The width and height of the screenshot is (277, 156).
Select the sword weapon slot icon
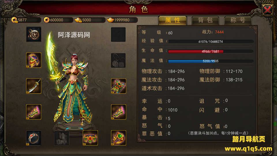point(33,86)
